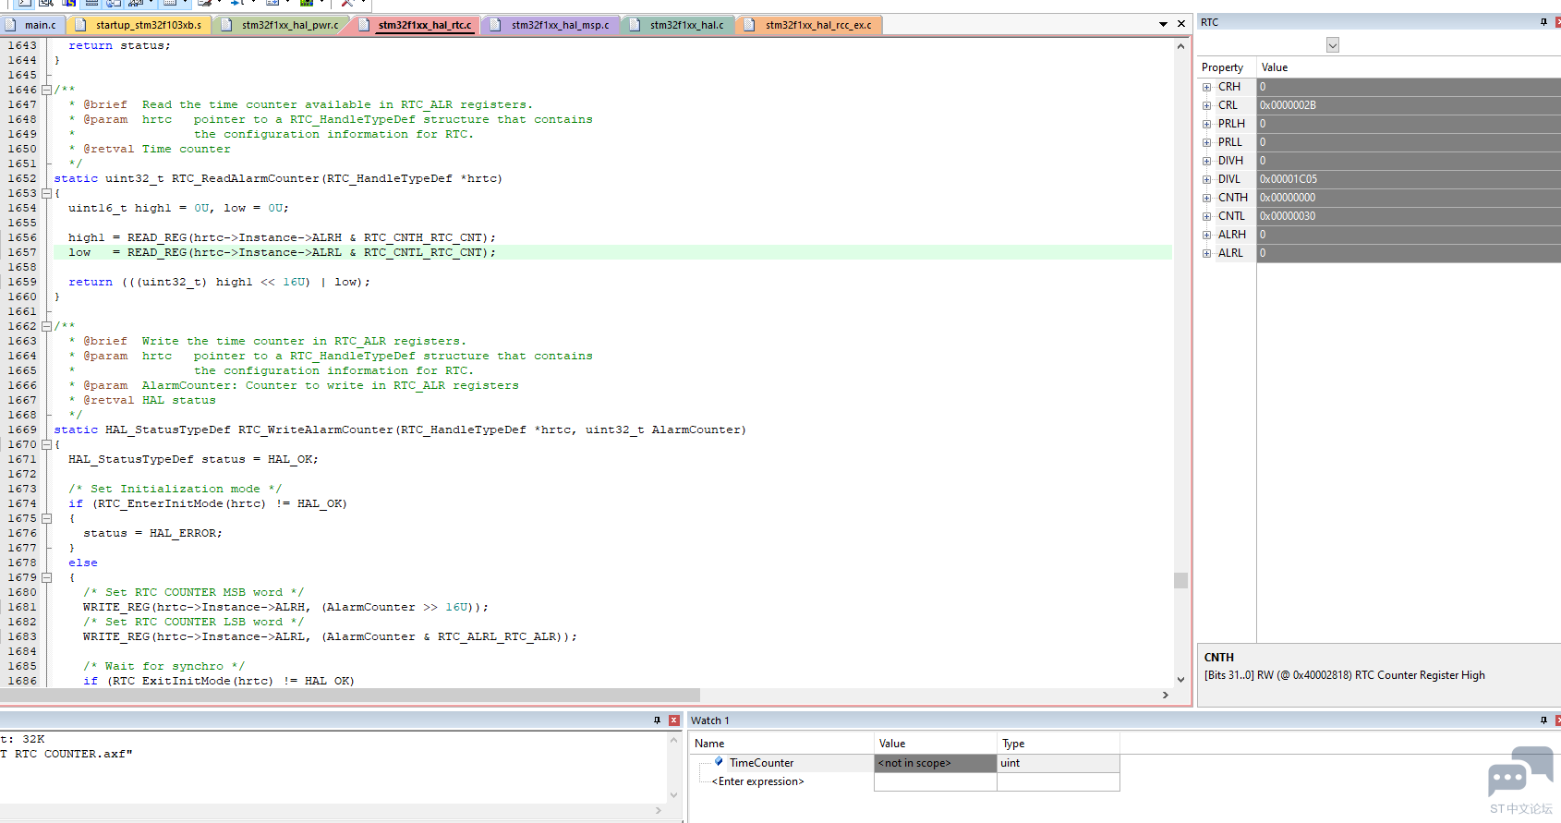Open the stm32f1xx_hal_rcc_ex.c tab

[809, 25]
